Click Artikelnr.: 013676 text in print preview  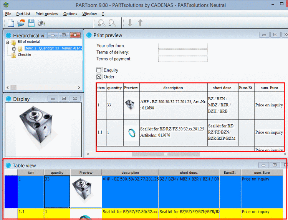[155, 135]
